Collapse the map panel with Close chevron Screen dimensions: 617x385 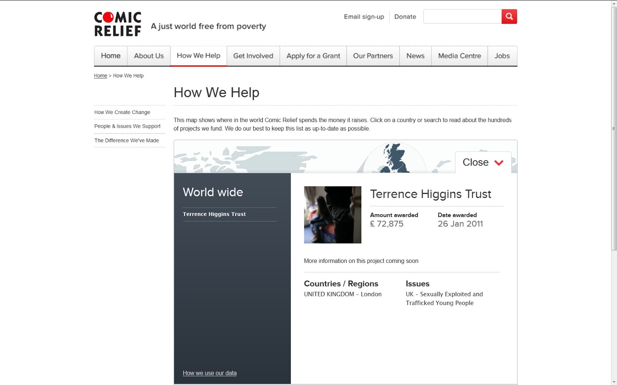pyautogui.click(x=483, y=162)
